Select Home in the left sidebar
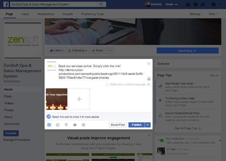 (x=22, y=89)
